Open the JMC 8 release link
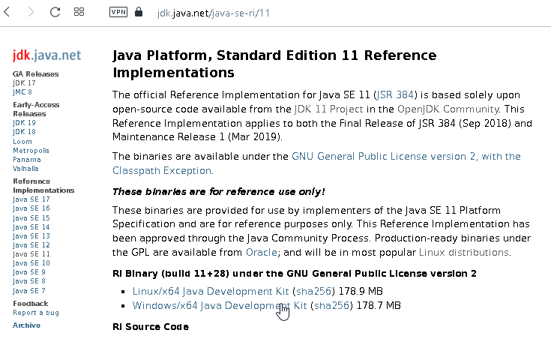551x339 pixels. [22, 92]
